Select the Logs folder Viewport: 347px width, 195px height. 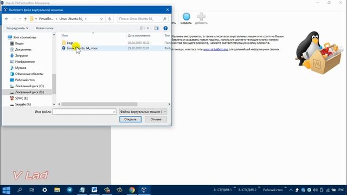pyautogui.click(x=70, y=43)
